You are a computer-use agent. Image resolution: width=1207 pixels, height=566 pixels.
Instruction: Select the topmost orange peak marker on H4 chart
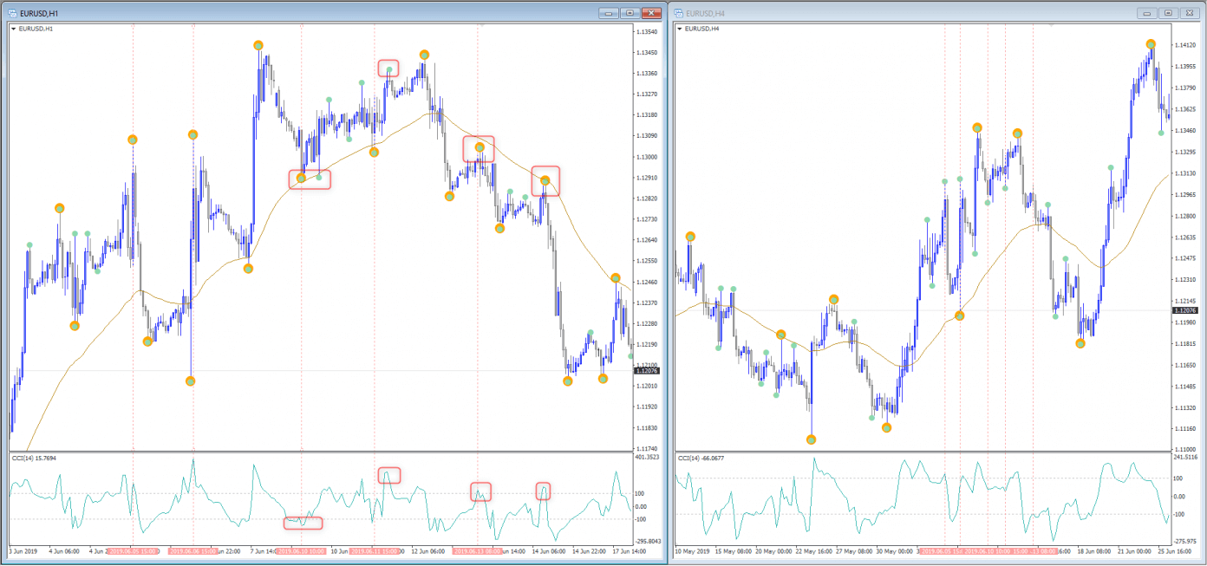pos(1151,44)
